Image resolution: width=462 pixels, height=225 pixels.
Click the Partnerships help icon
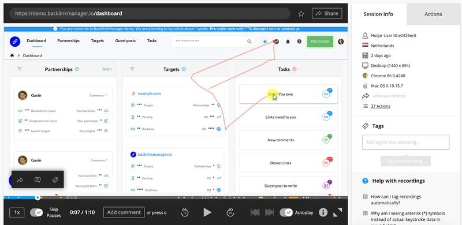pyautogui.click(x=77, y=69)
